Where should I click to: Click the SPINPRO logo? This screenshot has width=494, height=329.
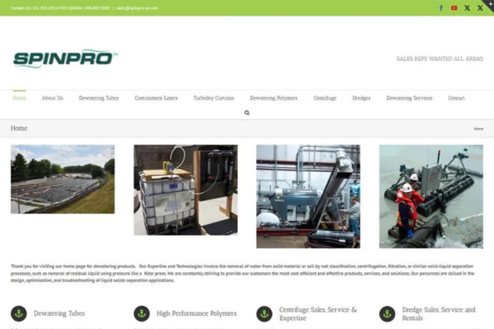coord(65,59)
